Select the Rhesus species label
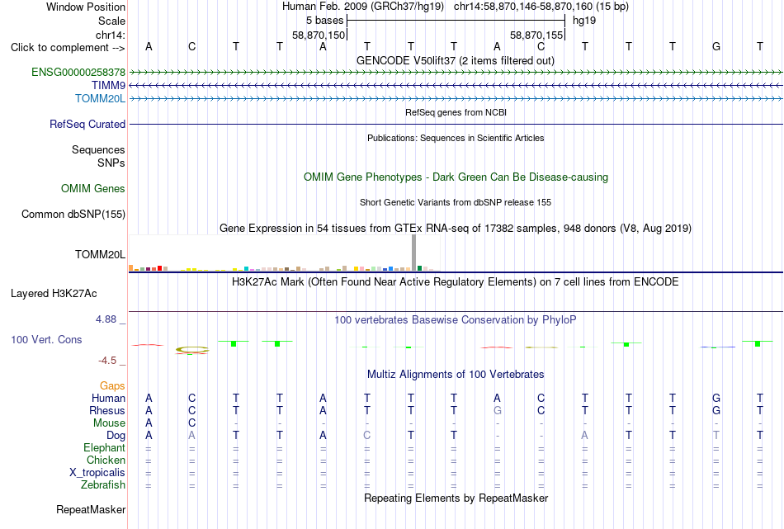Screen dimensions: 784x529 [x=107, y=410]
